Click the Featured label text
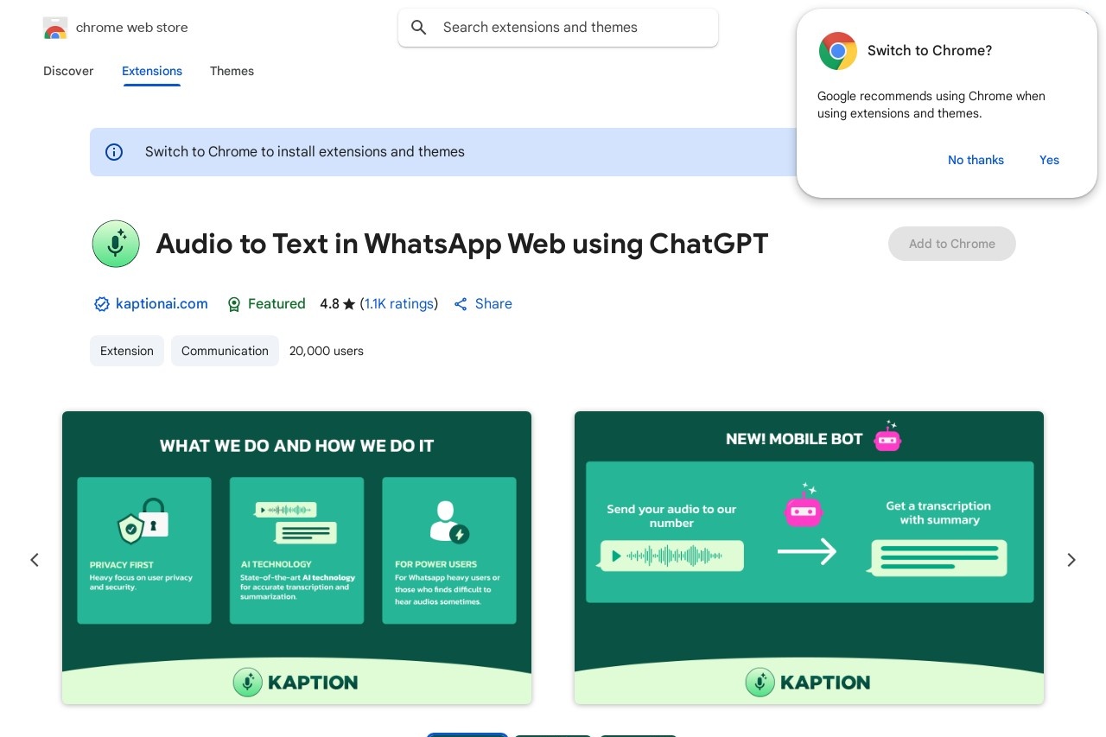The image size is (1106, 737). tap(276, 304)
